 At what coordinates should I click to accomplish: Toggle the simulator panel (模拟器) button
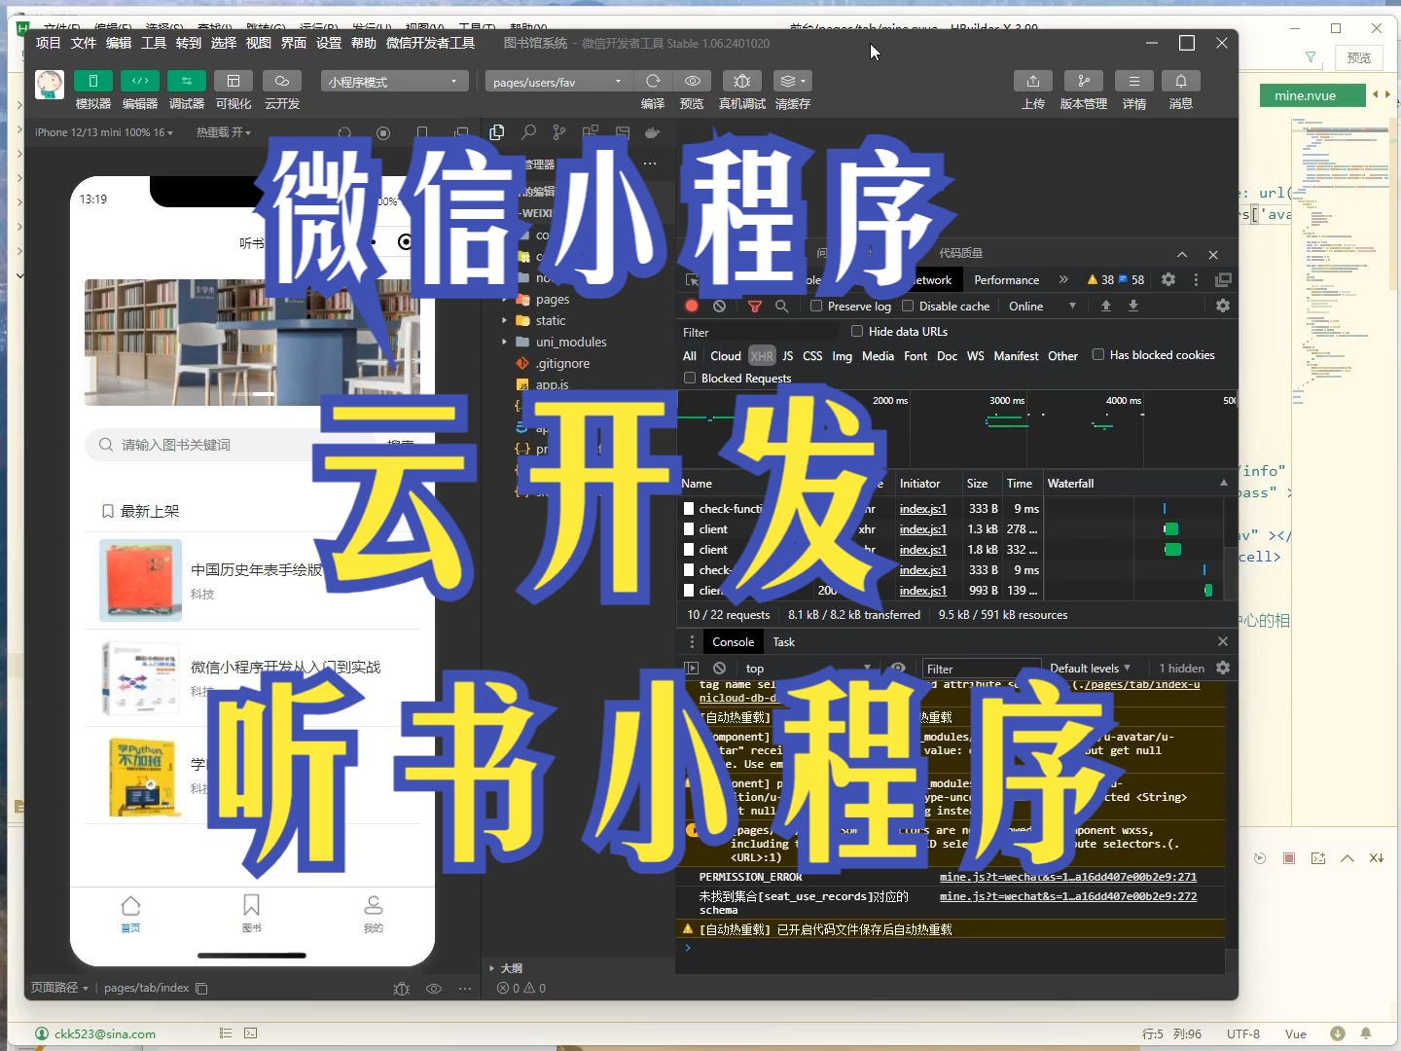93,81
